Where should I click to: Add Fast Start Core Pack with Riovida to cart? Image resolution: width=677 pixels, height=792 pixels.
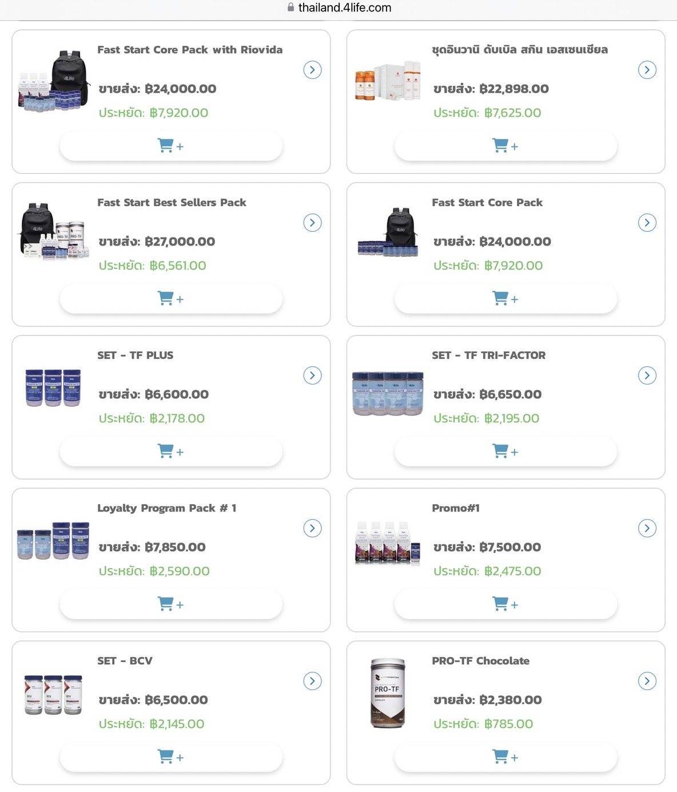point(170,146)
